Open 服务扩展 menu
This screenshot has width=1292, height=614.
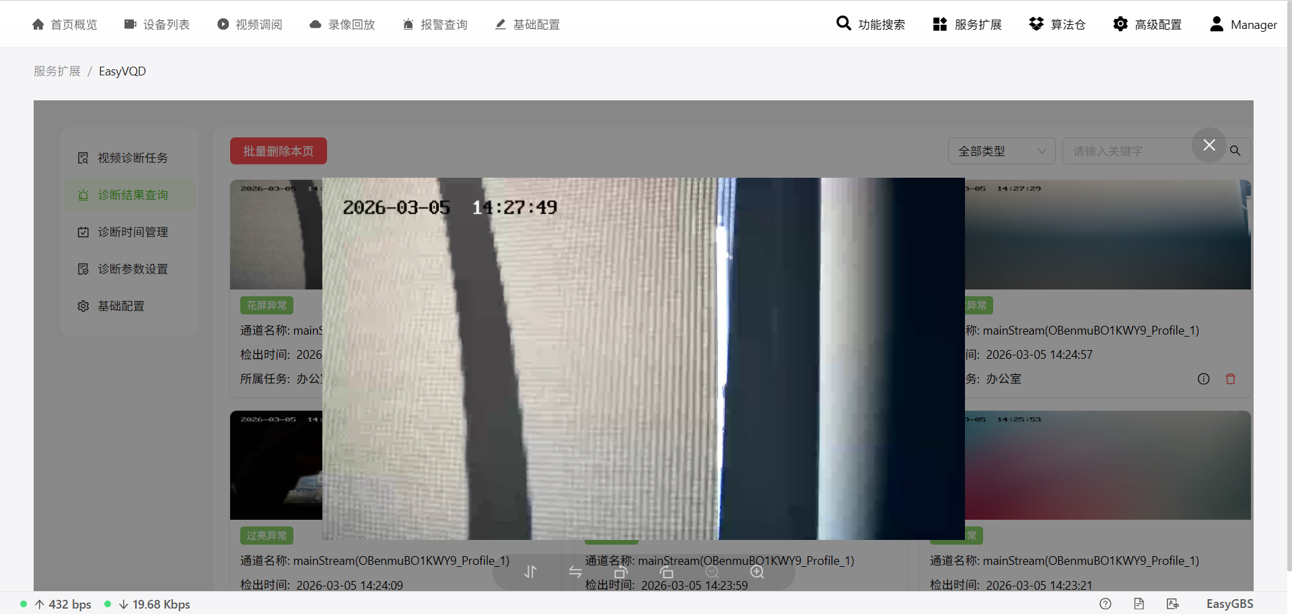coord(967,24)
